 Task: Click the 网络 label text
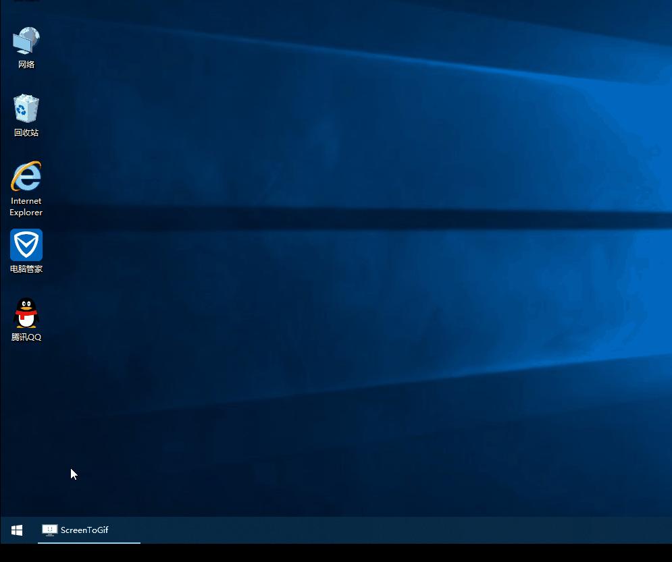[26, 64]
